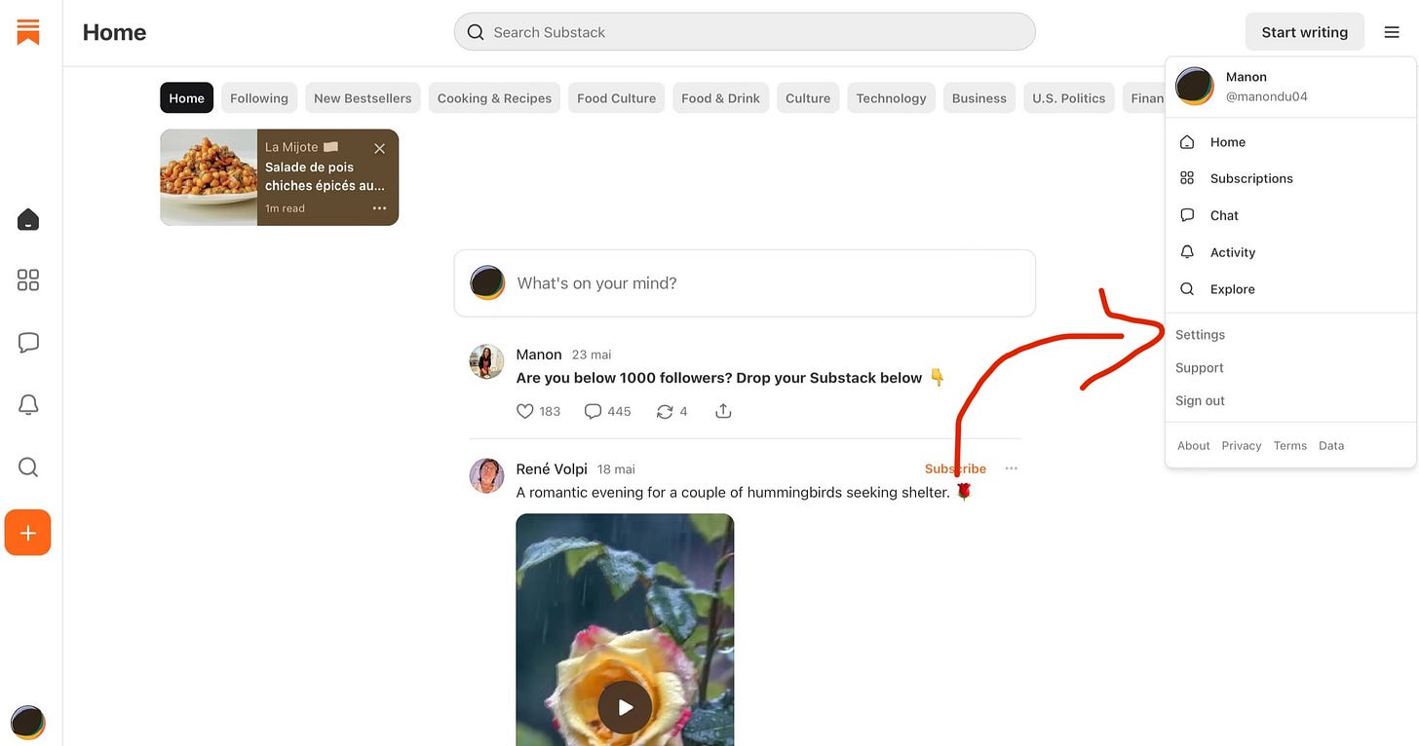
Task: Open more options on La Mijote card
Action: point(379,208)
